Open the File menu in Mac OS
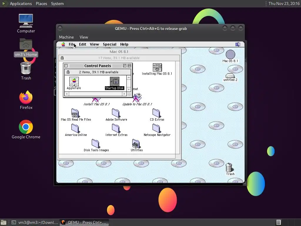The image size is (301, 226). [x=72, y=44]
